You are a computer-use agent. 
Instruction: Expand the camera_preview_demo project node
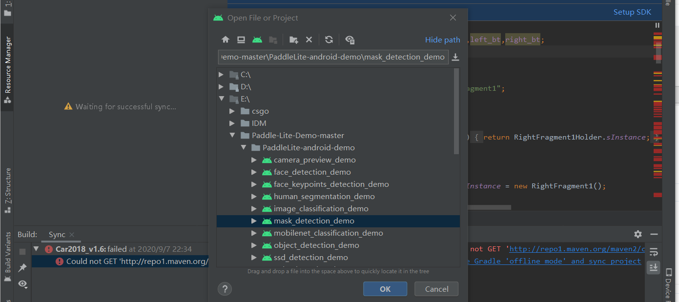(254, 160)
